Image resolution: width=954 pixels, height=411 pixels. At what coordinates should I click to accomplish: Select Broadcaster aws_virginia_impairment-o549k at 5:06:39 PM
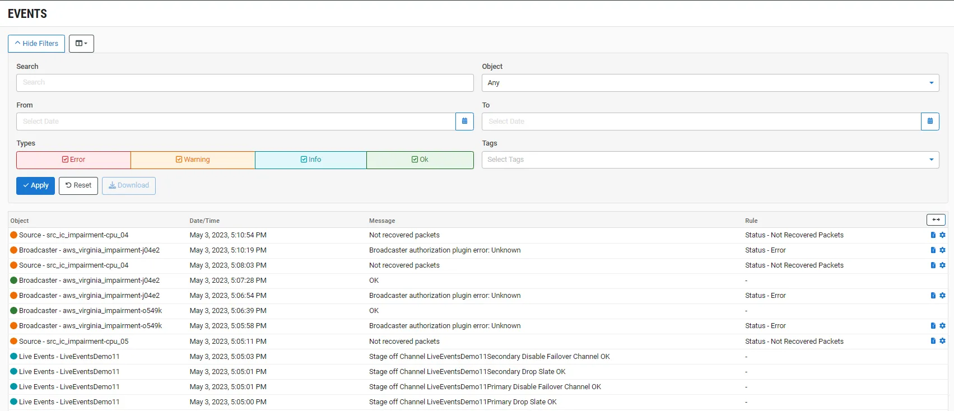pos(90,311)
